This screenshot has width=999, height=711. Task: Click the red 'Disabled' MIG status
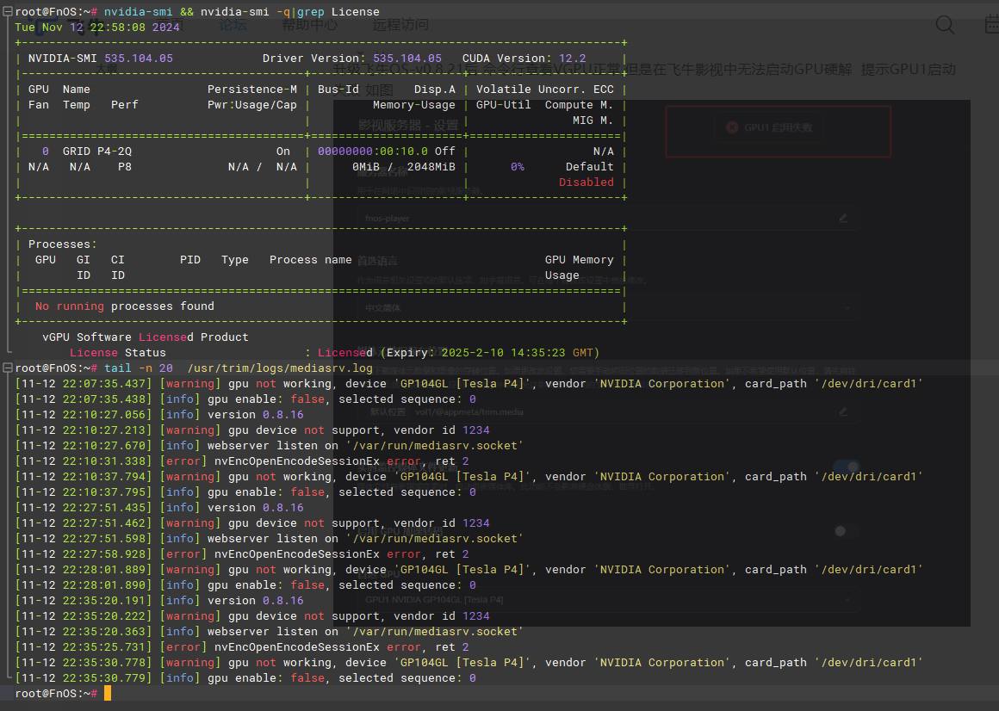(x=586, y=182)
